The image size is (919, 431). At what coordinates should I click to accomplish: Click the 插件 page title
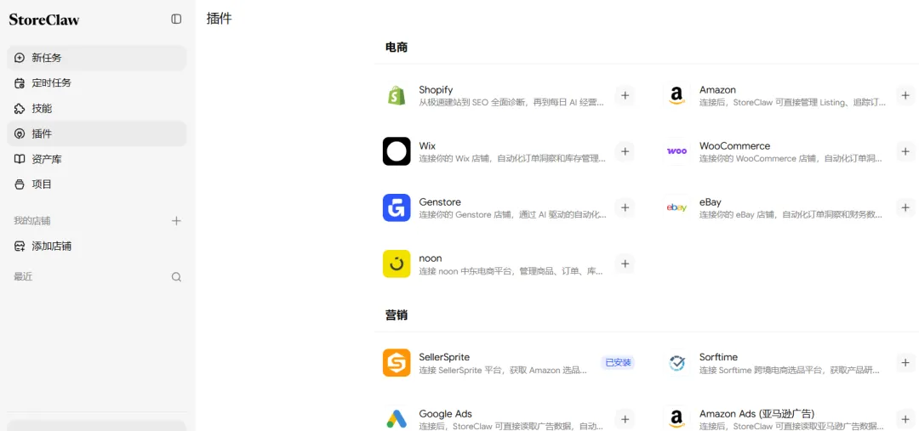(x=220, y=18)
